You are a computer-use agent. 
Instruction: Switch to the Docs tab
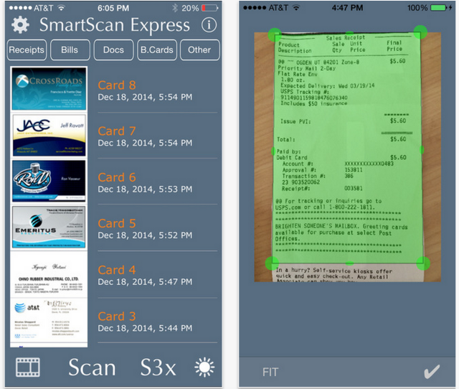113,50
